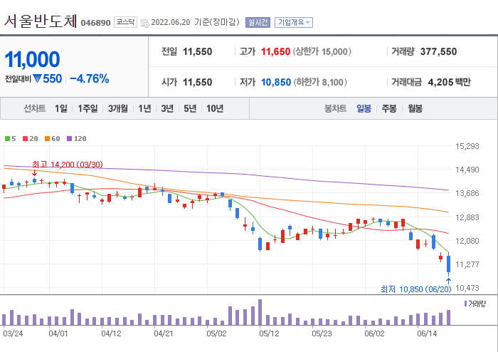Select the 5년 line chart tab
The image size is (498, 352).
(190, 108)
